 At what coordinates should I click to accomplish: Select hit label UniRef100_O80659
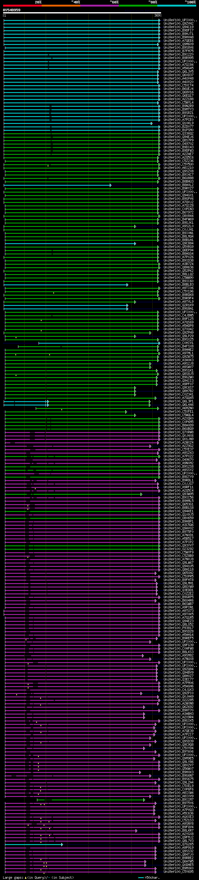pos(178,518)
